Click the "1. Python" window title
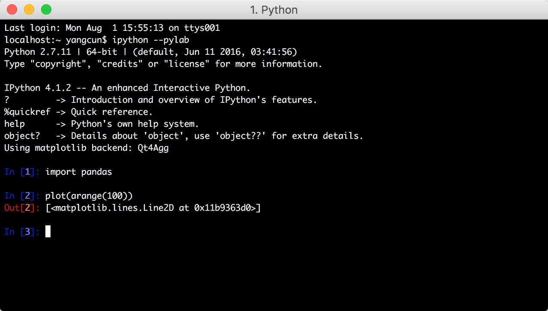The height and width of the screenshot is (311, 548). (x=274, y=9)
